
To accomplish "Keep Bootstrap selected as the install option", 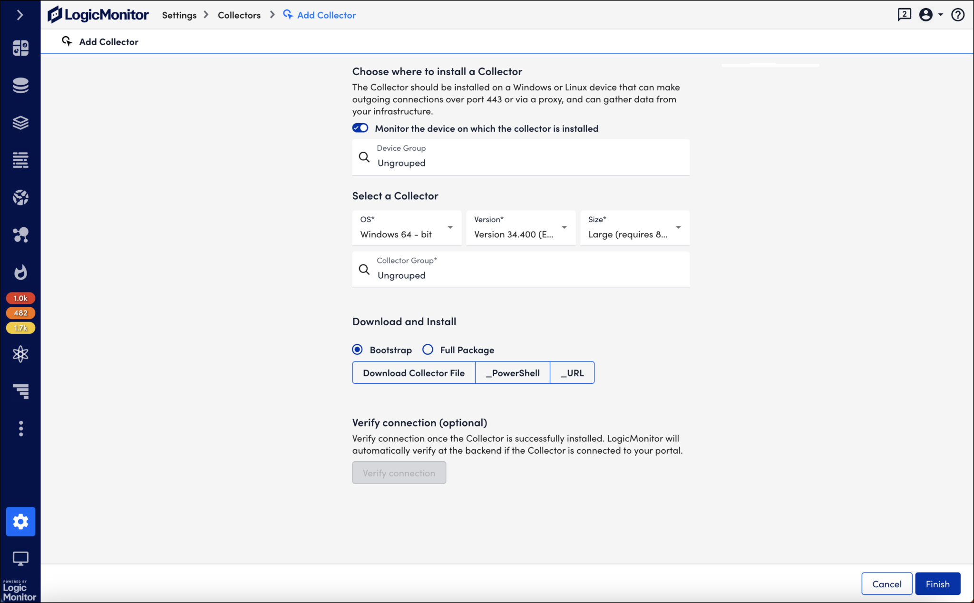I will [x=357, y=349].
